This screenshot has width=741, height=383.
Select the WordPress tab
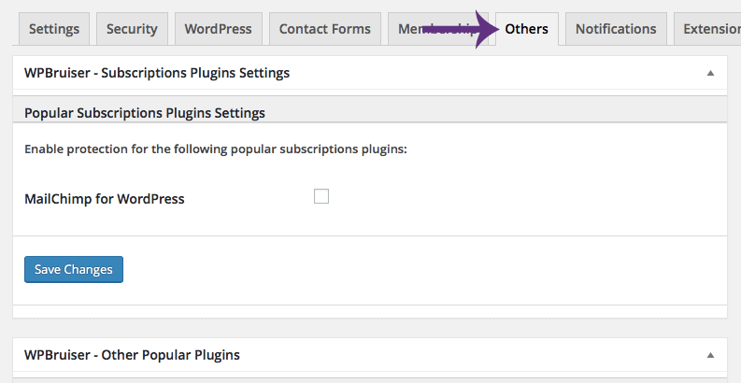point(218,29)
